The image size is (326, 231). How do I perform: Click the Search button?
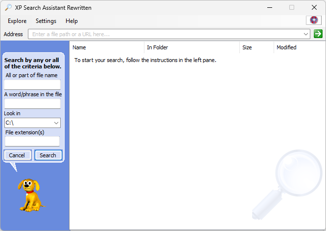(48, 155)
